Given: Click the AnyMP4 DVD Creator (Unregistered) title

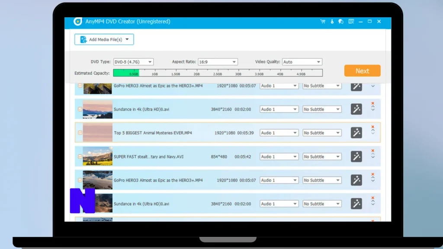Looking at the screenshot, I should click(128, 22).
